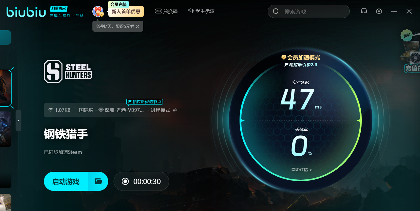Screen dimensions: 420x211
Task: Click inside the 搜索游戏 search field
Action: (x=312, y=11)
